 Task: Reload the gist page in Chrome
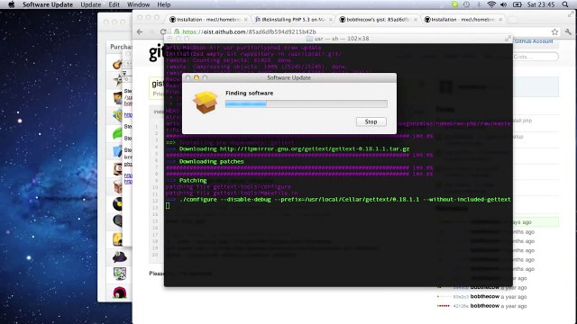pos(163,31)
